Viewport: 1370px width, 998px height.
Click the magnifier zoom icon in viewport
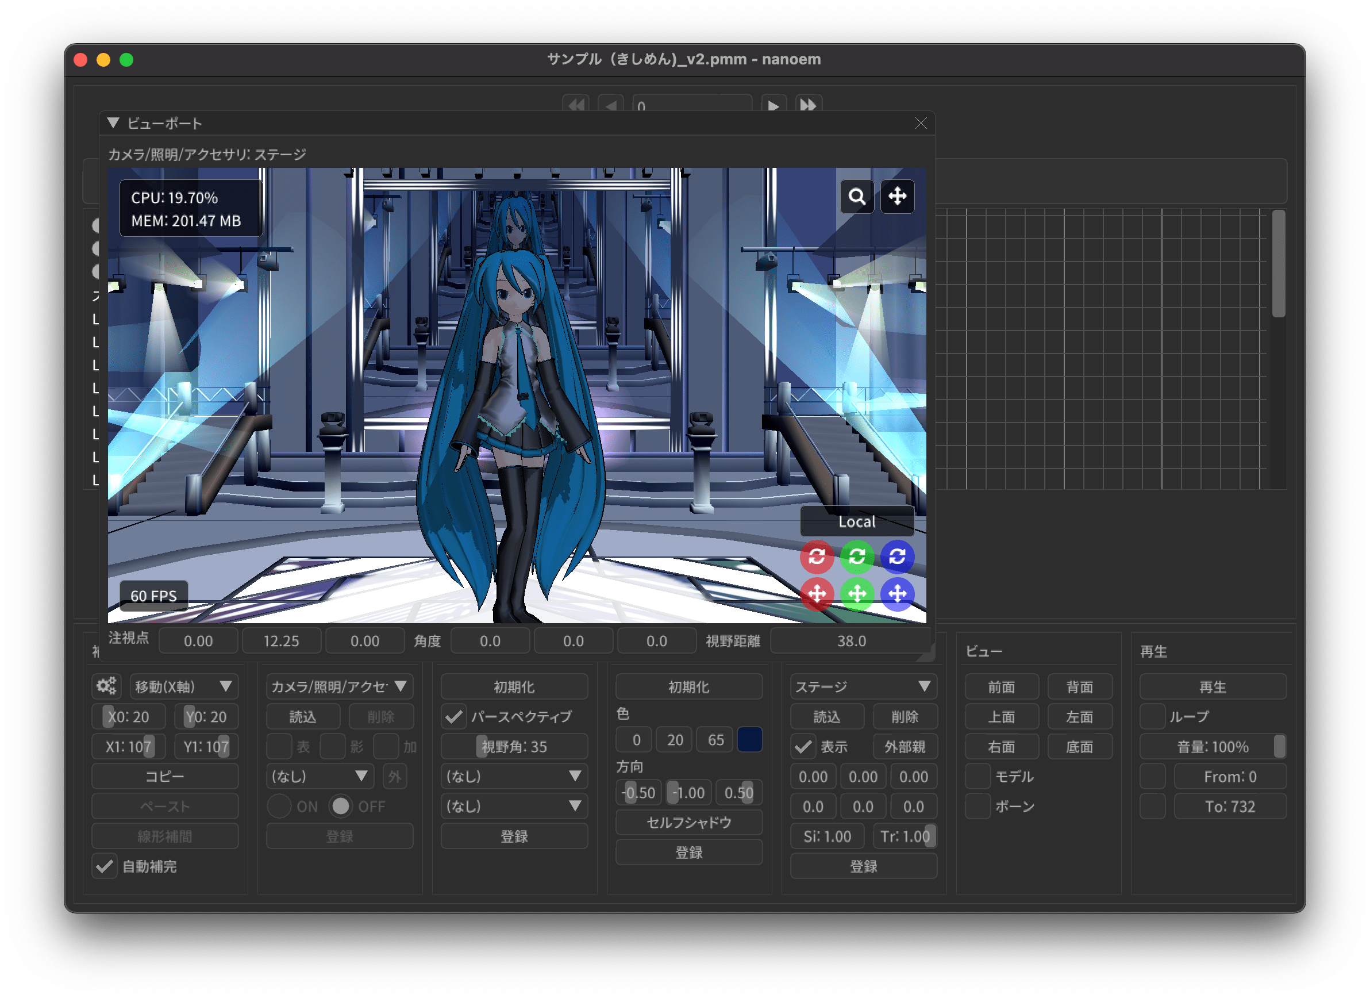(x=857, y=197)
